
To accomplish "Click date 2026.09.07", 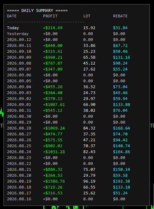I will point(19,69).
